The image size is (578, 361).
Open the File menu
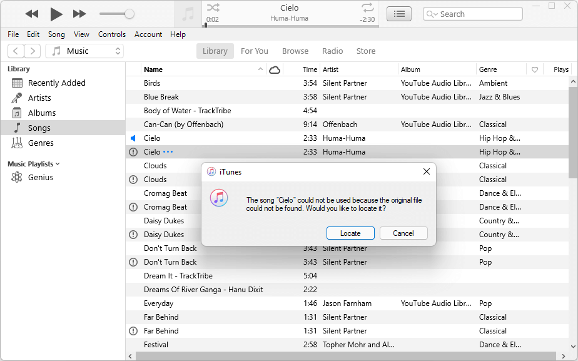(x=13, y=34)
